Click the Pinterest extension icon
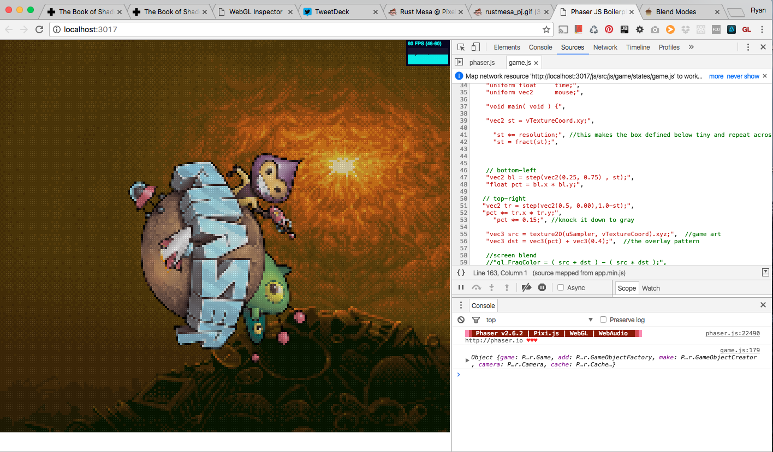Screen dimensions: 773x452 point(609,29)
